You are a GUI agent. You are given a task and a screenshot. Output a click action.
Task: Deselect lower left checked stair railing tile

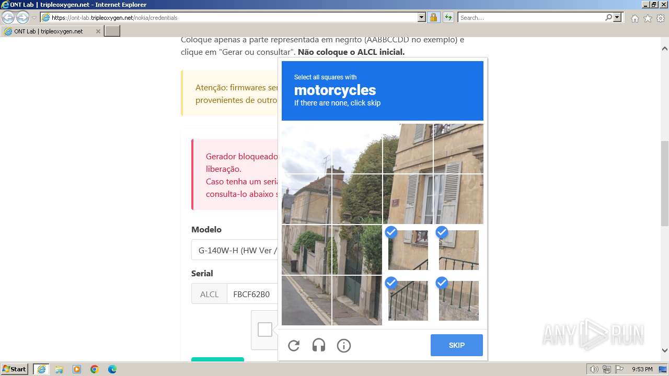408,300
